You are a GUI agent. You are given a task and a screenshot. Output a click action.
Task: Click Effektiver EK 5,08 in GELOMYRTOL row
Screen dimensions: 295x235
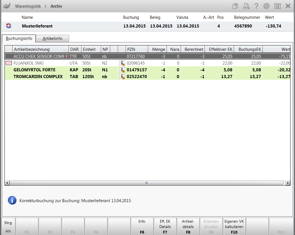point(228,70)
